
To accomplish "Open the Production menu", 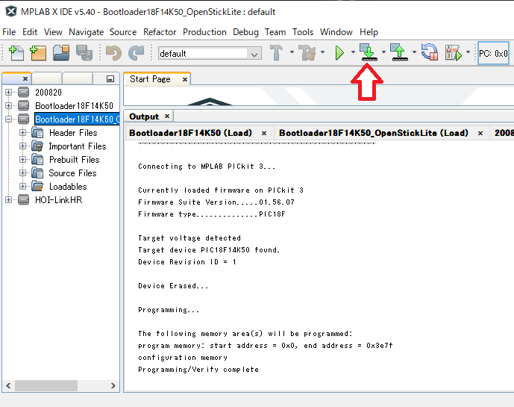I will click(204, 32).
